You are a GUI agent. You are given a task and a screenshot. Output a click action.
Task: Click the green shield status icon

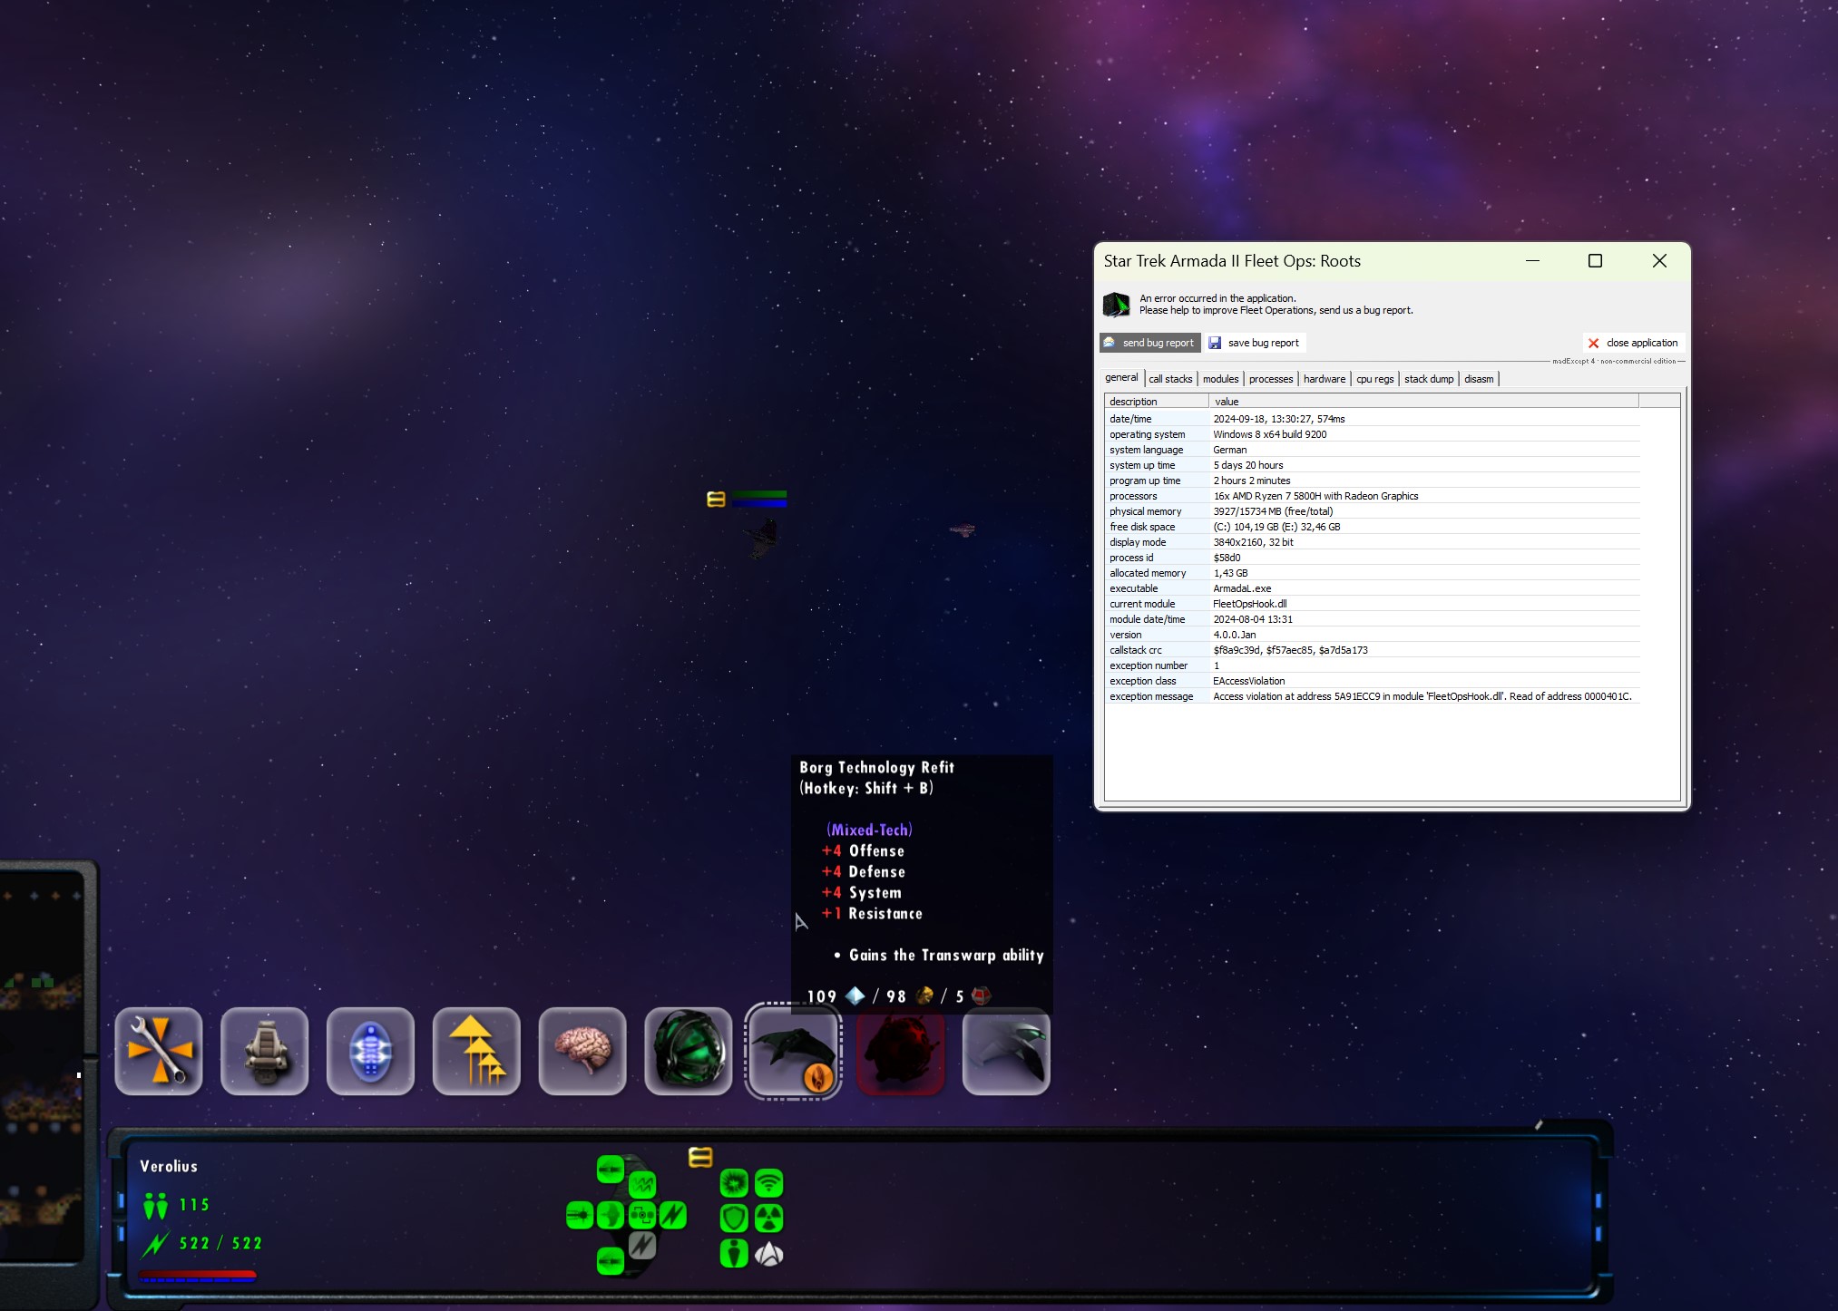[x=734, y=1219]
